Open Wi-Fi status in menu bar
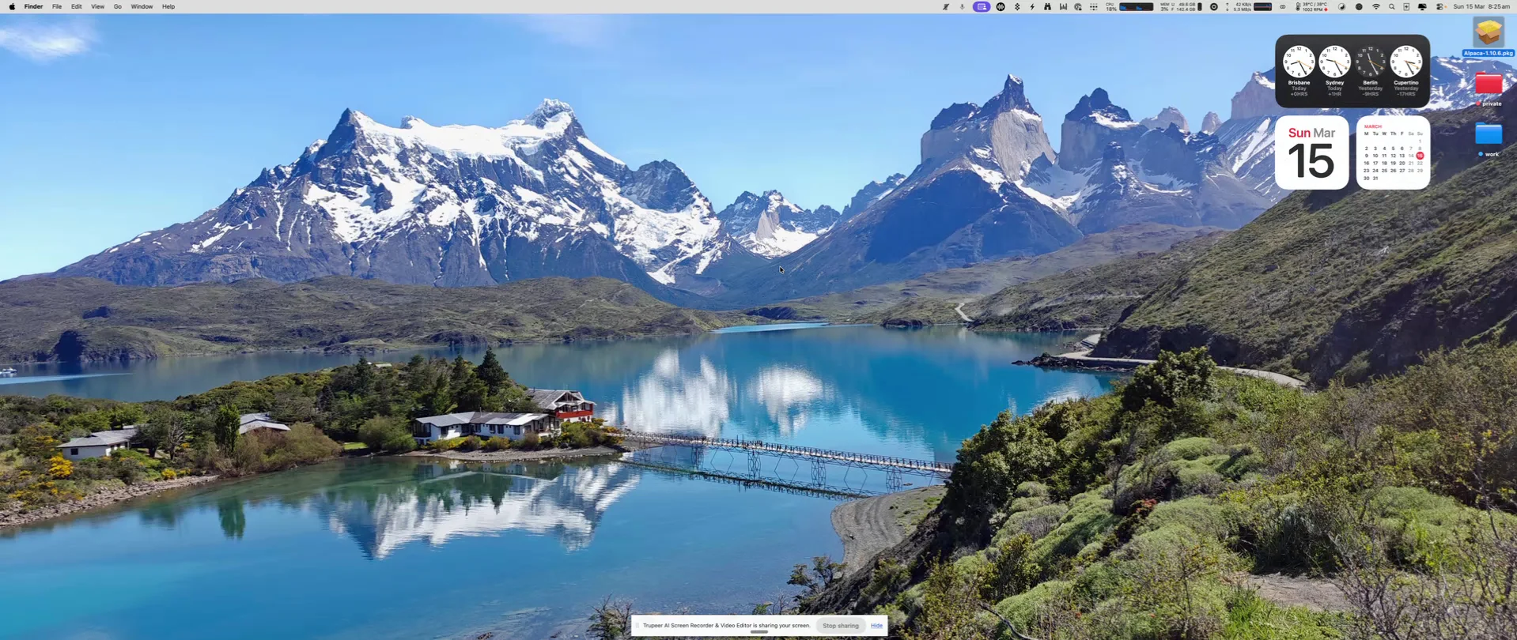The width and height of the screenshot is (1517, 640). (1375, 6)
